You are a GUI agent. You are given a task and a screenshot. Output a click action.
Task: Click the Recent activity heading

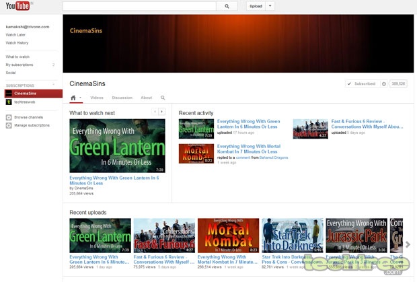pyautogui.click(x=196, y=113)
